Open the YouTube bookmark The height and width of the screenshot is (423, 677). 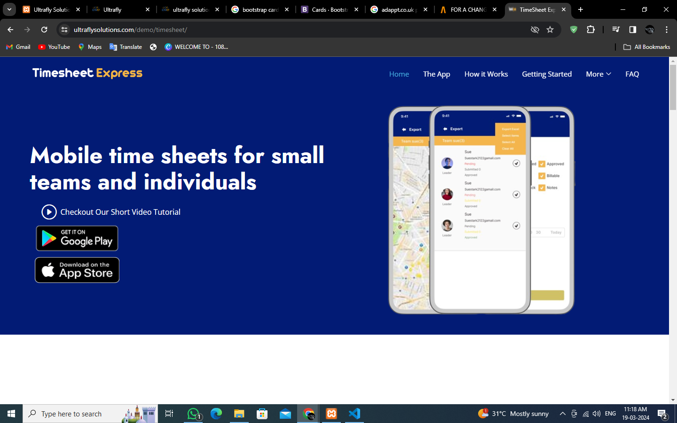(x=54, y=47)
